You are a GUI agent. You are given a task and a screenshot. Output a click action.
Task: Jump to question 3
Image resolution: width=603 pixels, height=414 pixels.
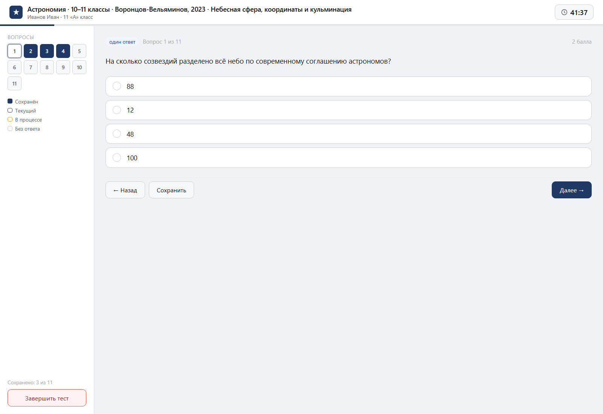pos(47,51)
